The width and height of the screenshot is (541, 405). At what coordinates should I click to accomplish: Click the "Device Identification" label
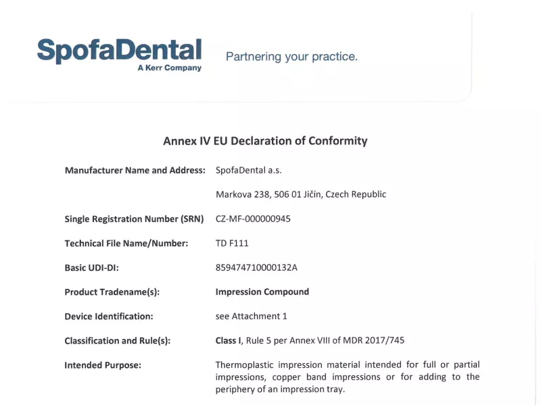[108, 317]
